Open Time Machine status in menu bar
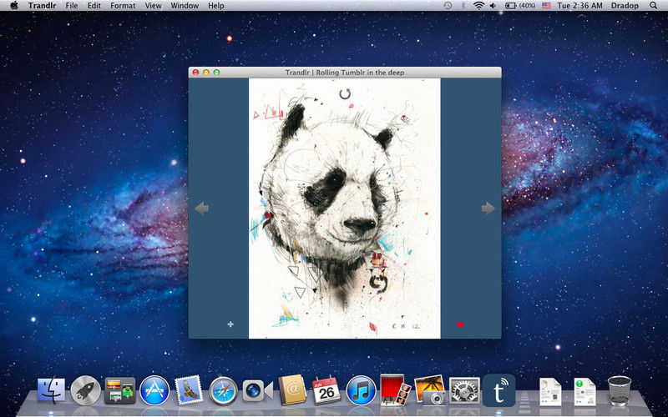The image size is (668, 417). pyautogui.click(x=448, y=6)
